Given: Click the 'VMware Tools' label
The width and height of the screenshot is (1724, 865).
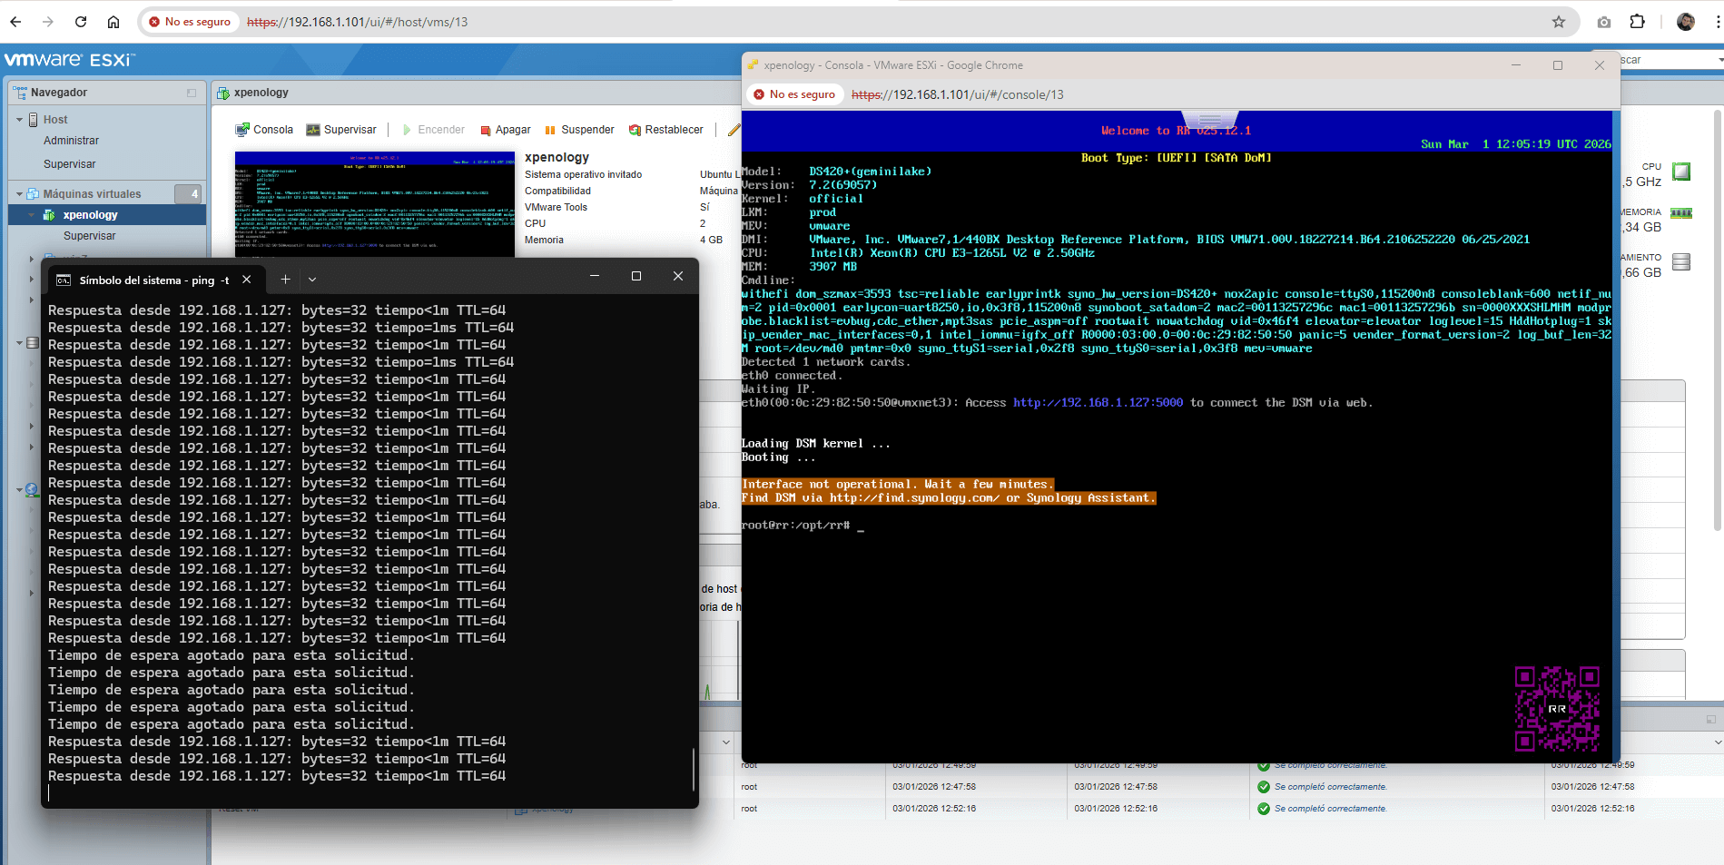Looking at the screenshot, I should pos(556,207).
